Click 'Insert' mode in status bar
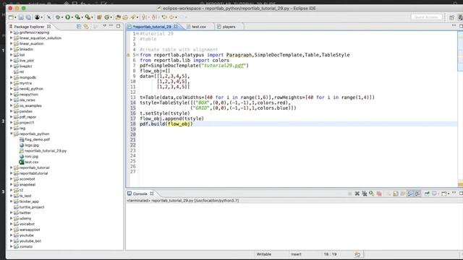463x260 pixels. [296, 254]
